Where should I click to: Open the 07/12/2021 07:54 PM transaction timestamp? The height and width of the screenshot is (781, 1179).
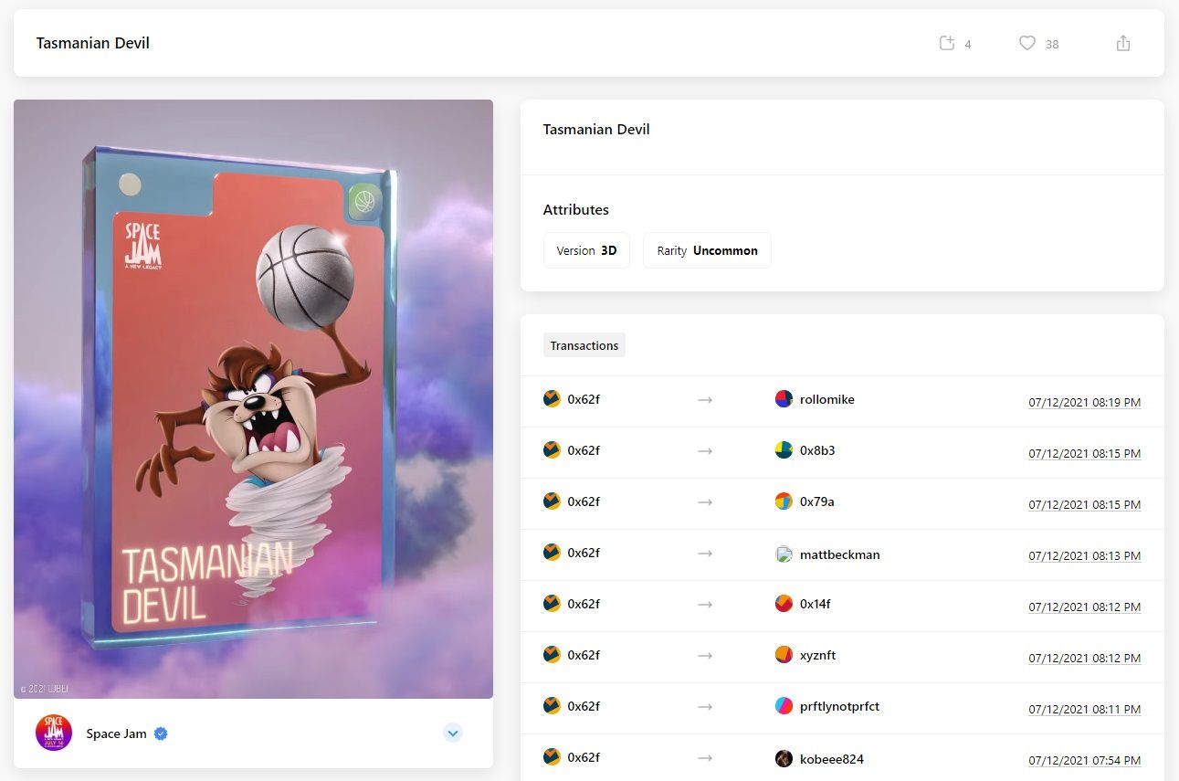click(1084, 761)
